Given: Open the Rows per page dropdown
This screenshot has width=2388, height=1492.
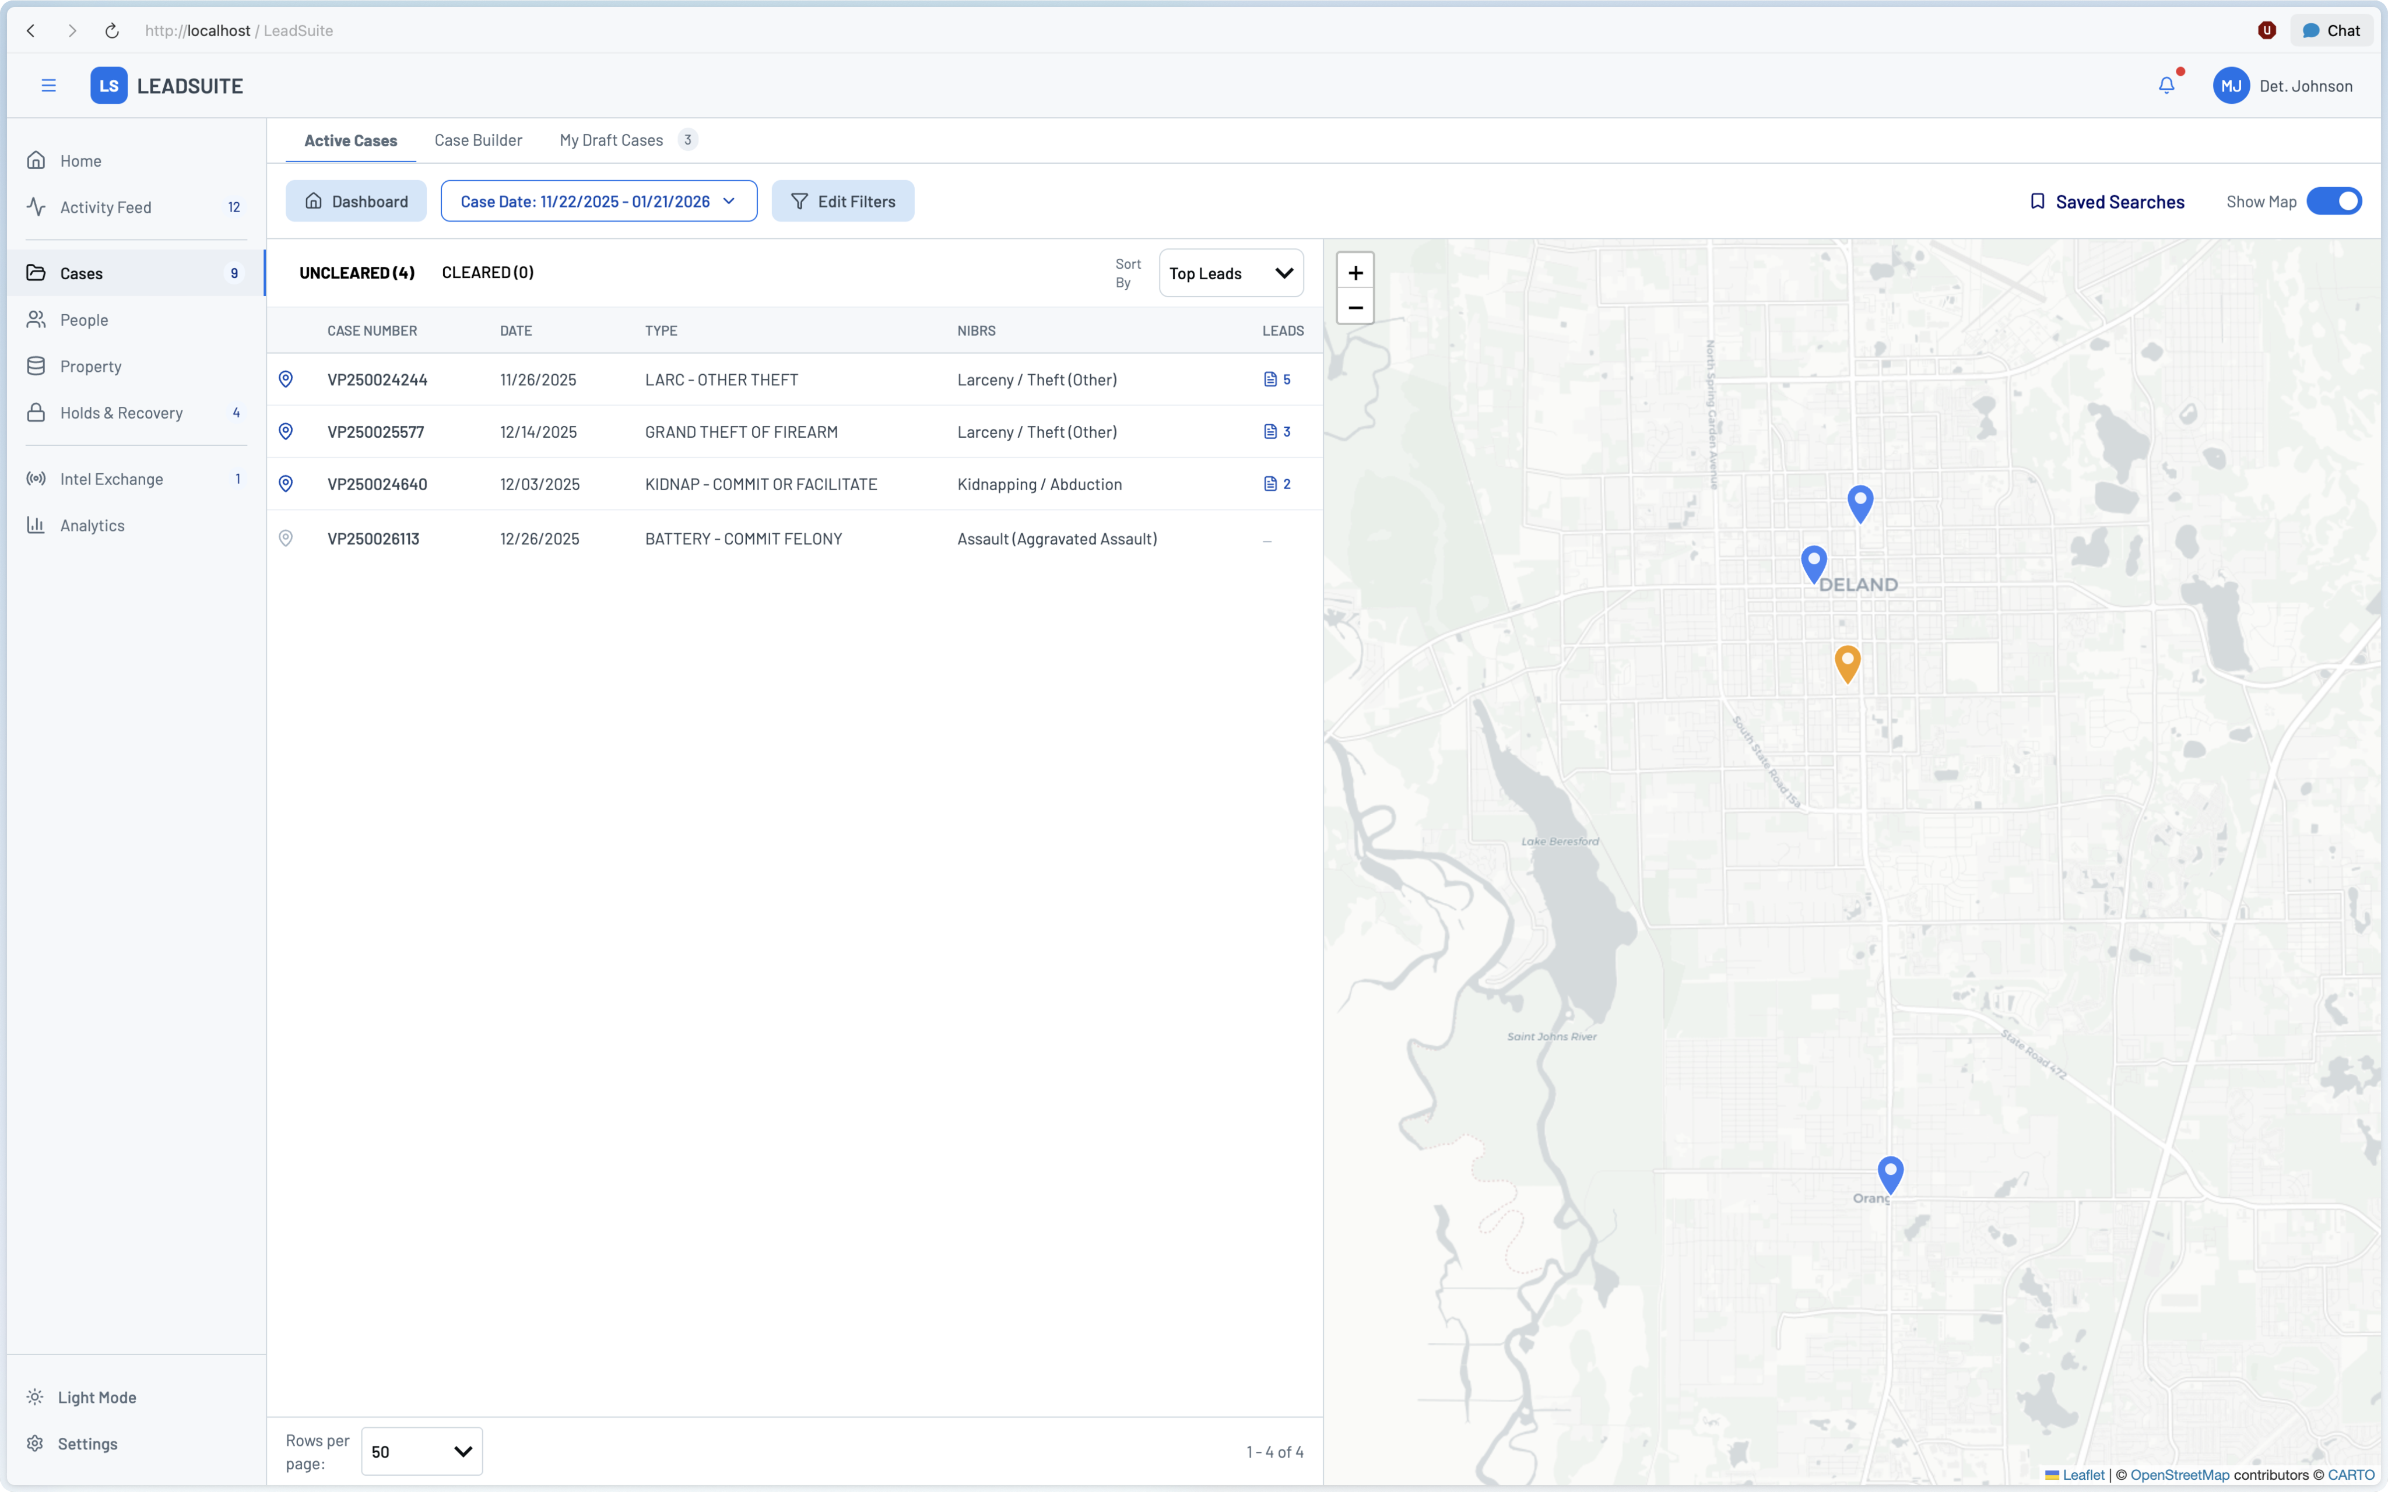Looking at the screenshot, I should coord(422,1451).
